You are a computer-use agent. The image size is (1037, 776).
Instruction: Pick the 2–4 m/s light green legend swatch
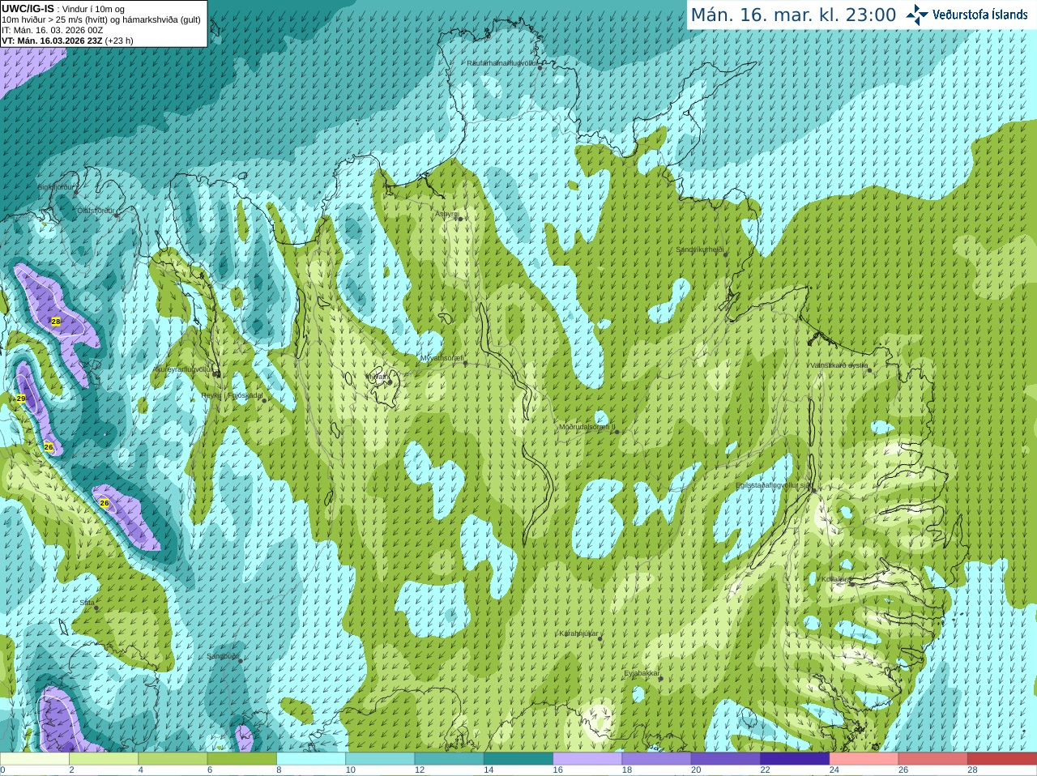[104, 759]
